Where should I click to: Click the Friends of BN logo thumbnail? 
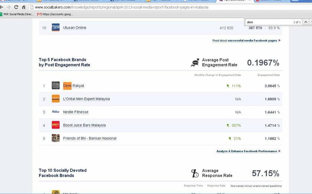point(56,138)
